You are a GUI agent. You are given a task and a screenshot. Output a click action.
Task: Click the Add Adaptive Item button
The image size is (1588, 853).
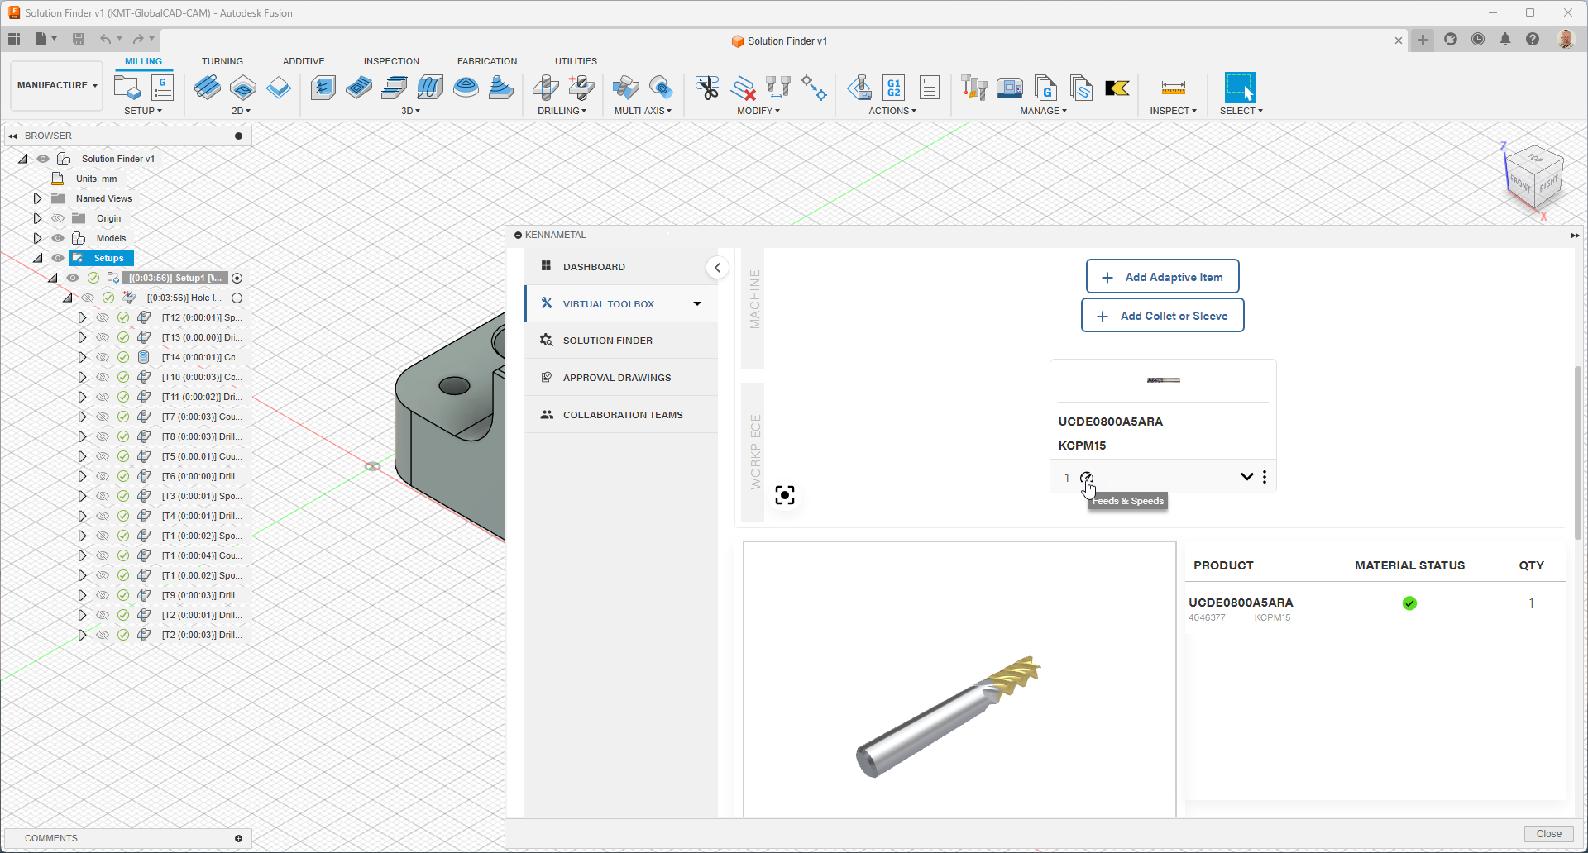click(1162, 277)
